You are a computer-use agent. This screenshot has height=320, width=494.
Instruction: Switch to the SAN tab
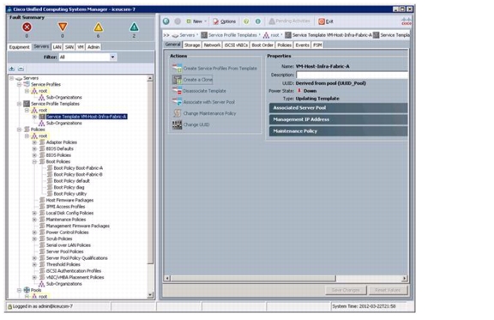69,47
